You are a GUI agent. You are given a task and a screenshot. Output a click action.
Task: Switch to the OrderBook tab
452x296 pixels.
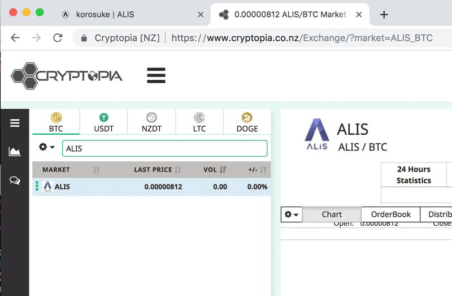click(390, 215)
